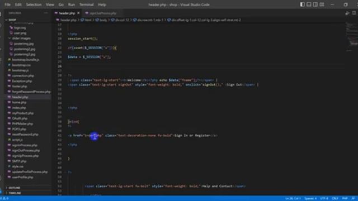The height and width of the screenshot is (201, 358).
Task: Open userProfile.php file
Action: (x=22, y=177)
